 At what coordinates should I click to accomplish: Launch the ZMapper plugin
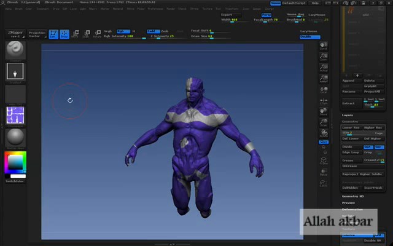click(x=15, y=34)
